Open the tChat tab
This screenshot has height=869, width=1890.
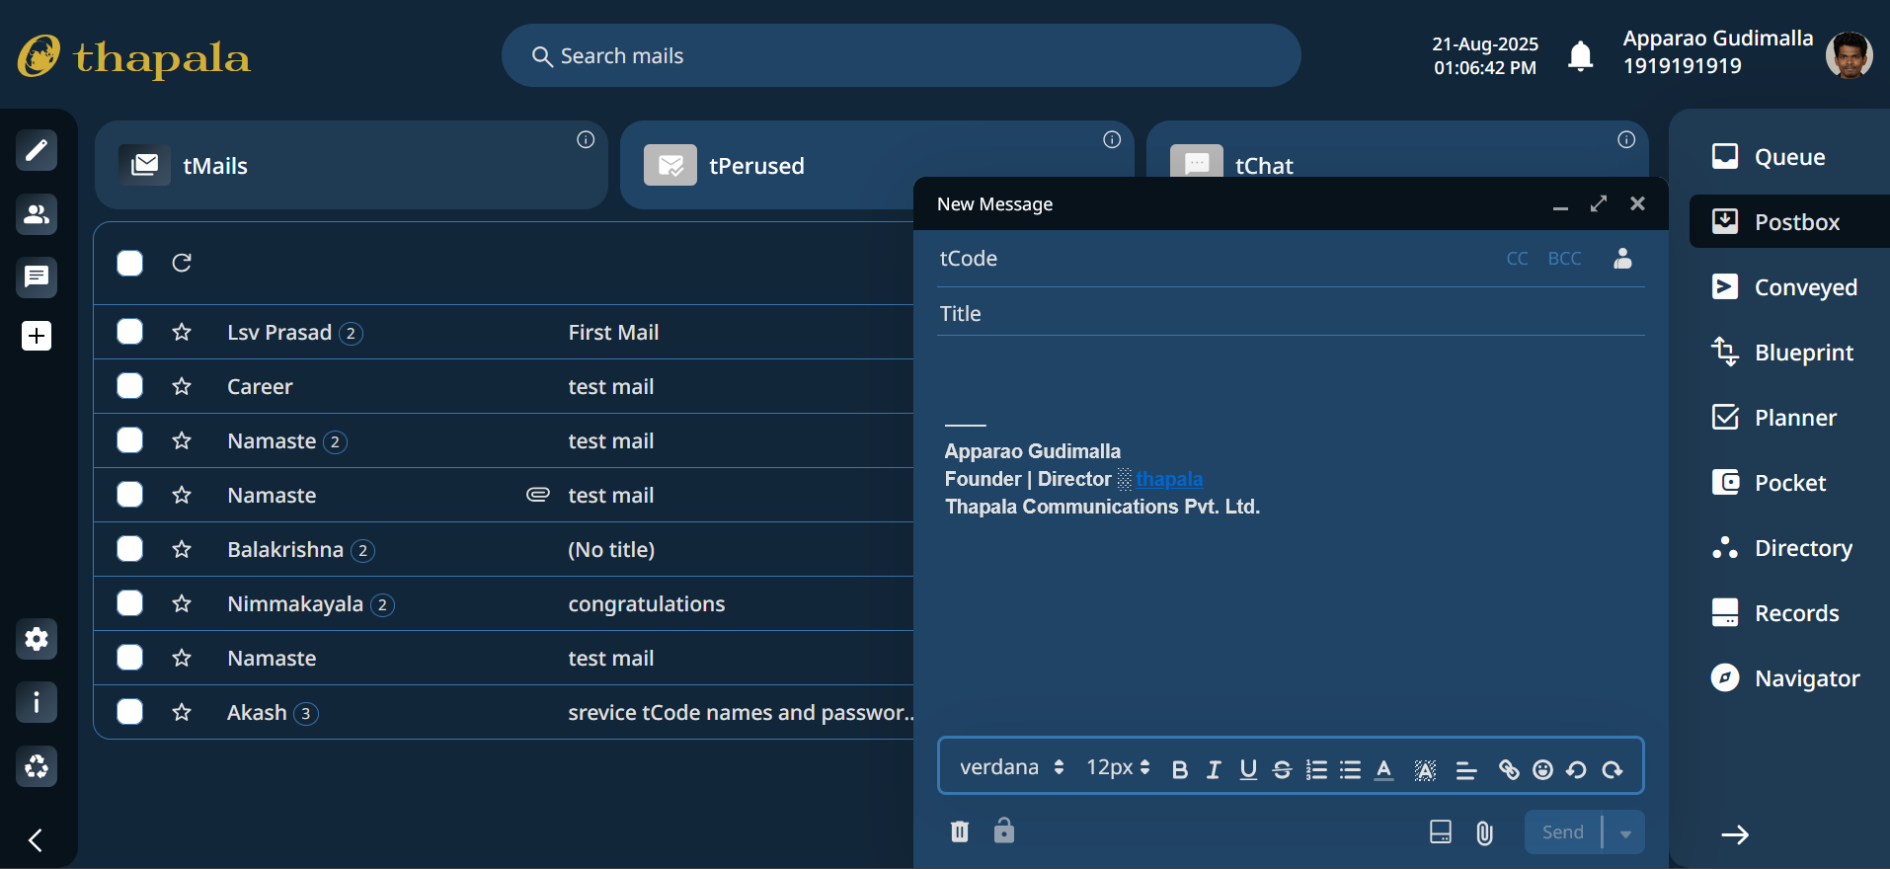tap(1397, 150)
